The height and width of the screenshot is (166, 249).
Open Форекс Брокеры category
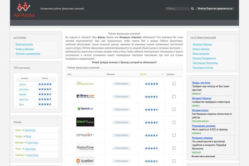(201, 49)
